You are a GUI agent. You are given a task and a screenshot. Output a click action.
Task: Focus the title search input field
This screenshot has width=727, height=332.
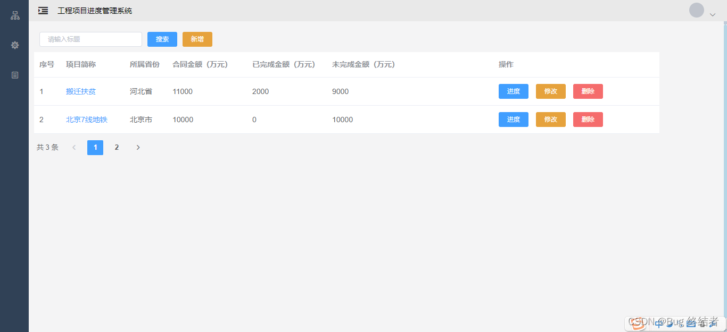pyautogui.click(x=90, y=39)
